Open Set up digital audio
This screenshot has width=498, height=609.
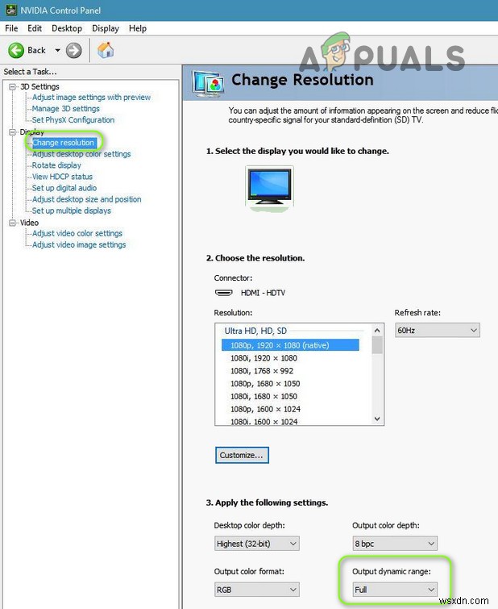point(64,188)
